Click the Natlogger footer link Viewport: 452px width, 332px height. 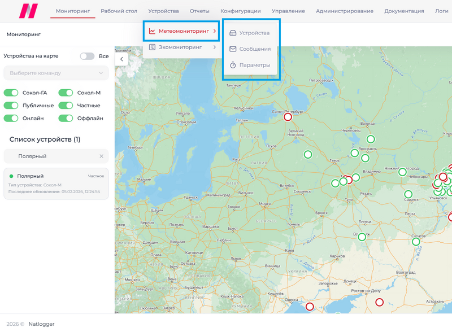pos(41,324)
